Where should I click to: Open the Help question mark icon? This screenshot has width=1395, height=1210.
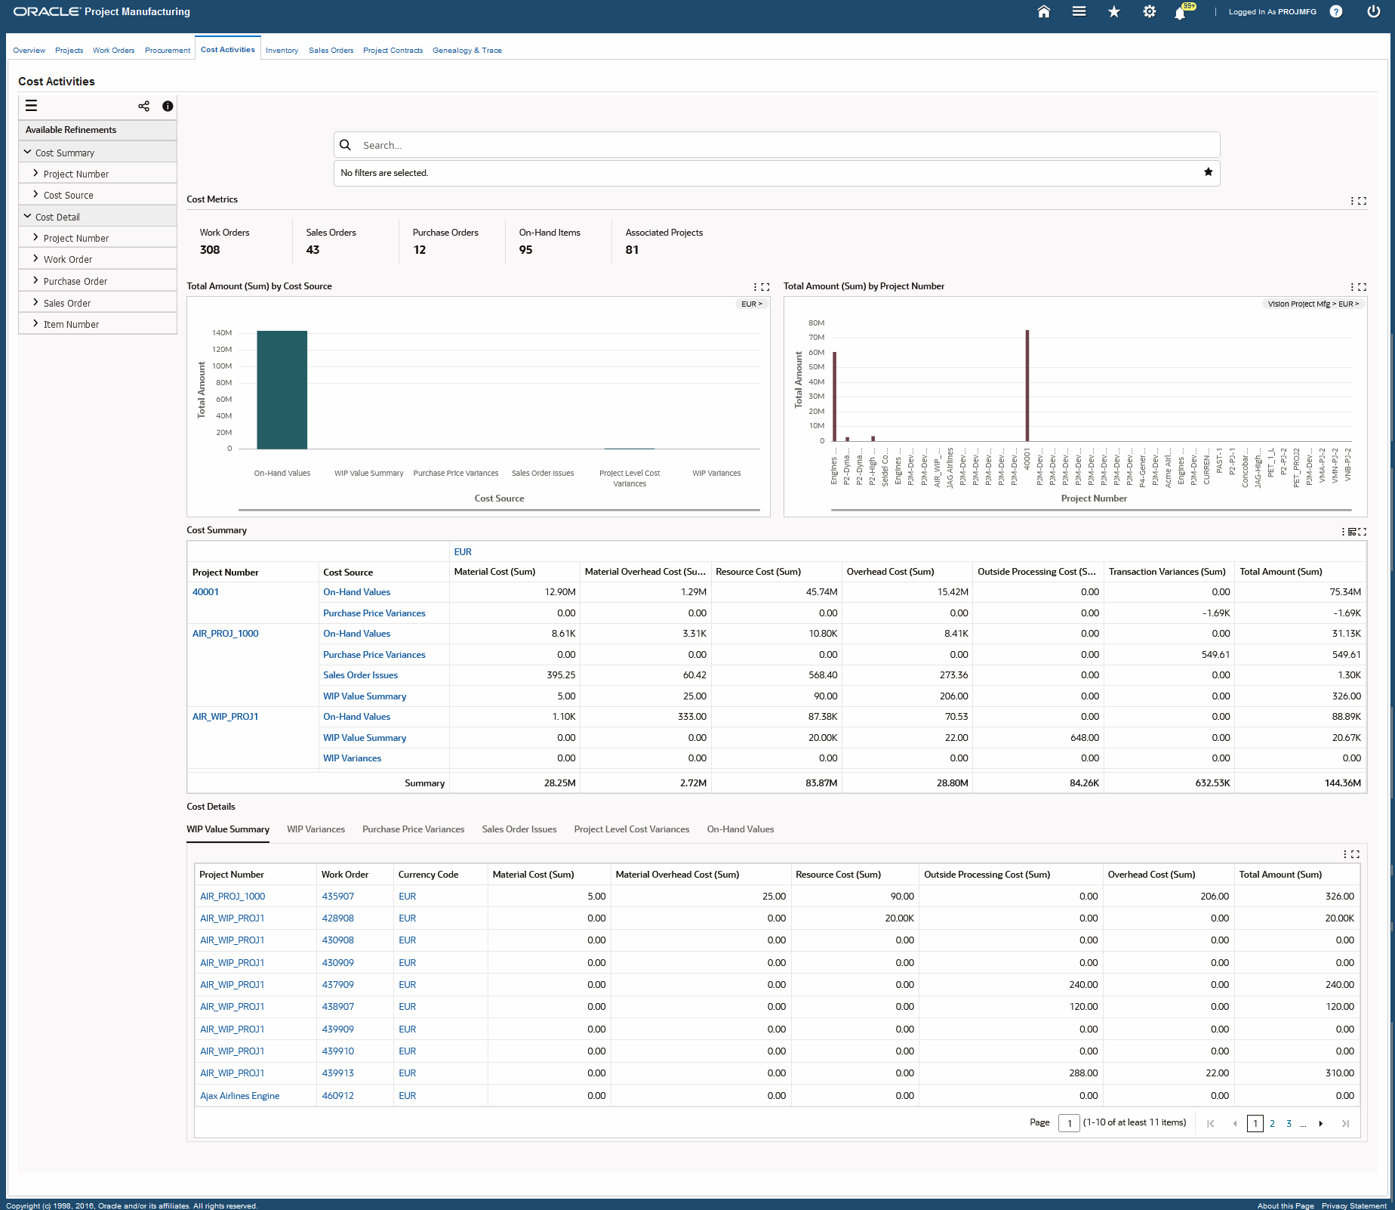pos(1336,11)
